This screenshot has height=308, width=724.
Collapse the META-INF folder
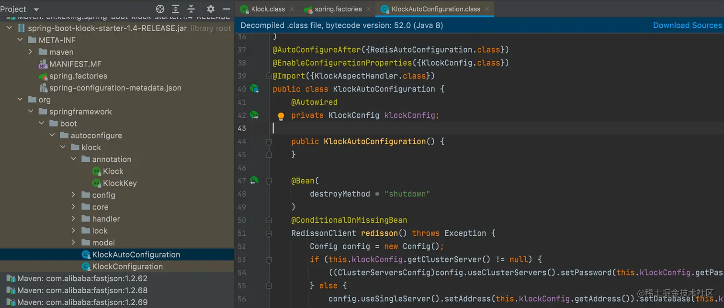coord(20,40)
